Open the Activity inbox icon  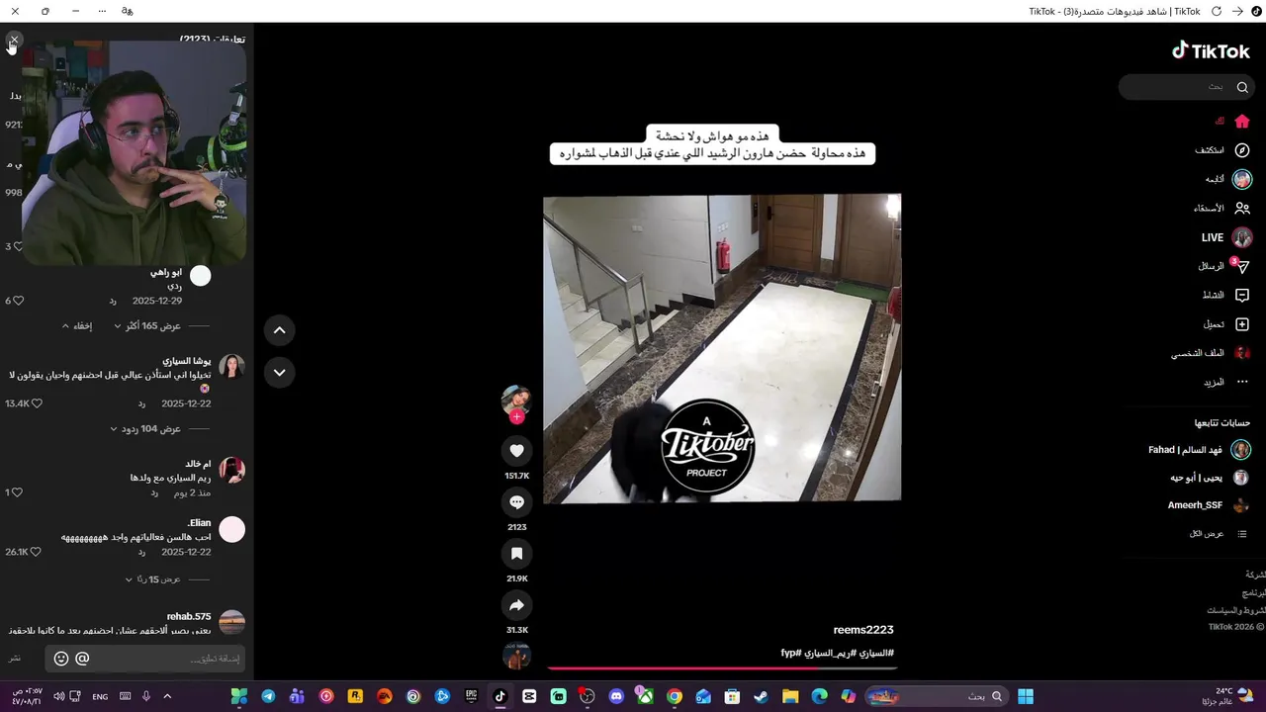click(x=1242, y=295)
